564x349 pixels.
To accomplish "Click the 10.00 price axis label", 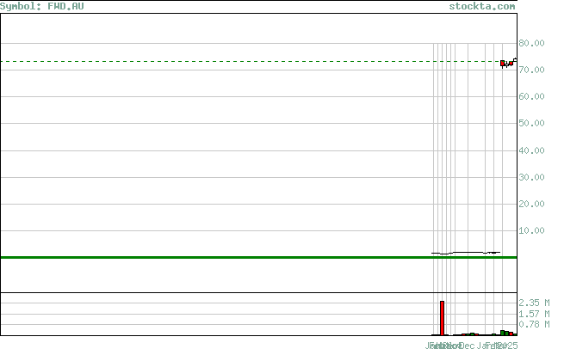I will point(531,230).
